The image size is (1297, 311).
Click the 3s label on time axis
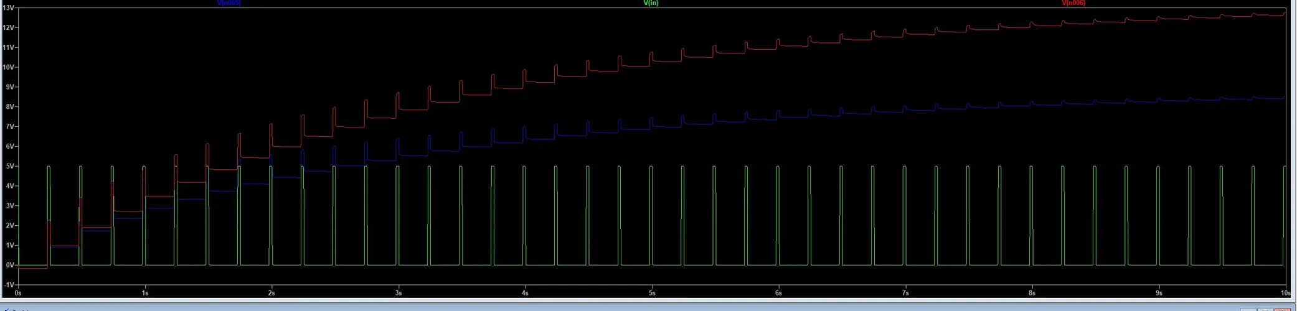pos(399,293)
